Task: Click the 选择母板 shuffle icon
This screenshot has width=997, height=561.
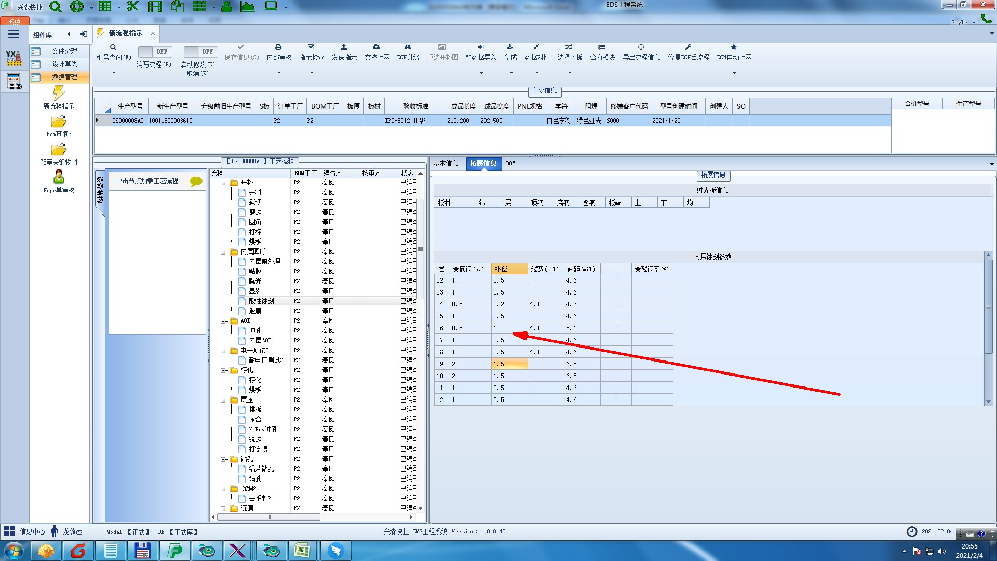Action: click(569, 47)
